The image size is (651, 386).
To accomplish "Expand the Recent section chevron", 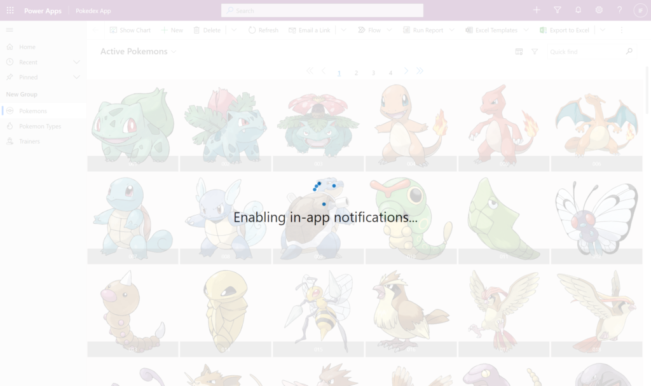I will pyautogui.click(x=76, y=62).
